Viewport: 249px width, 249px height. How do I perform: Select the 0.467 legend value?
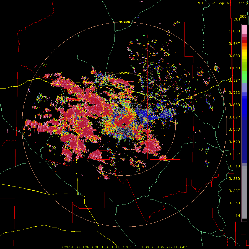coord(234,154)
